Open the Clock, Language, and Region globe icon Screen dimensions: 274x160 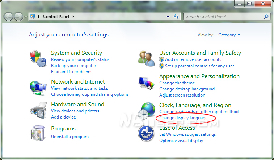(x=147, y=111)
